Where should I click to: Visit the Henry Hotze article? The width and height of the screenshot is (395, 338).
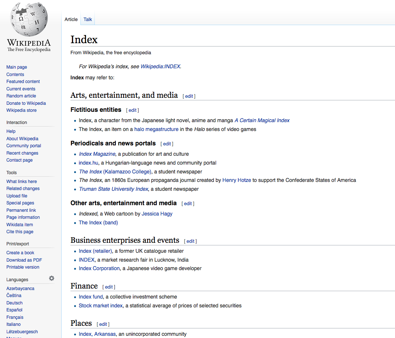point(236,180)
